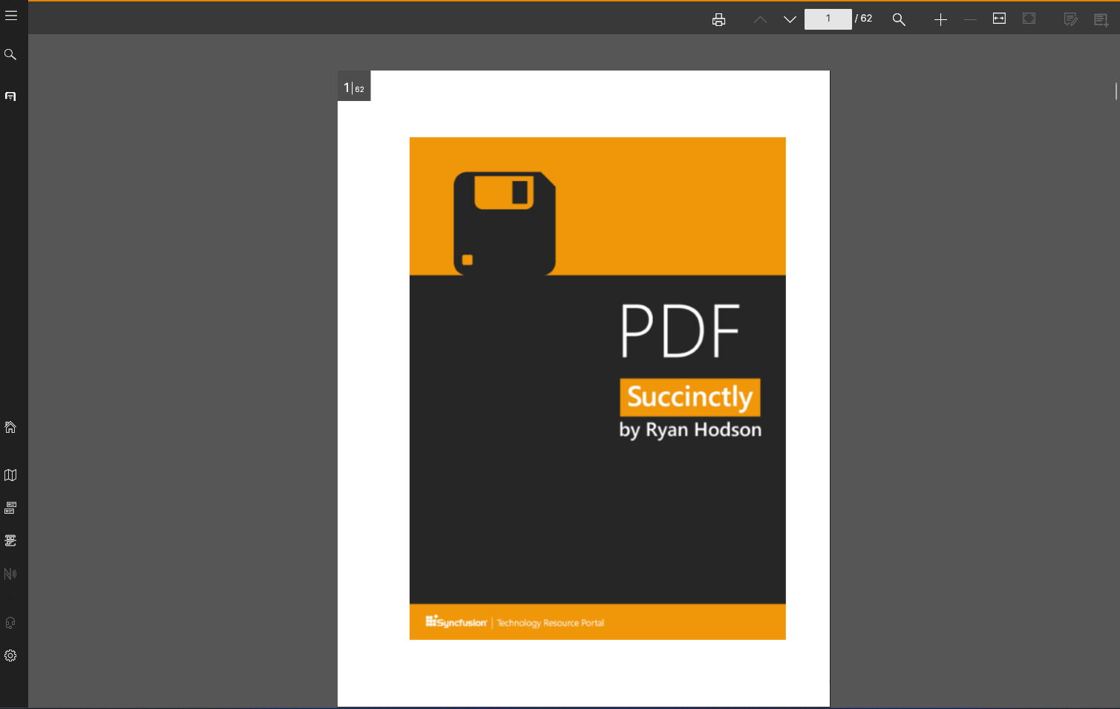The width and height of the screenshot is (1120, 709).
Task: Open settings gear in sidebar
Action: click(x=10, y=656)
